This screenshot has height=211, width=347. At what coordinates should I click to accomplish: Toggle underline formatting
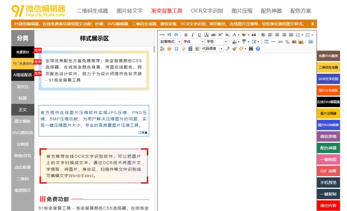[200, 34]
